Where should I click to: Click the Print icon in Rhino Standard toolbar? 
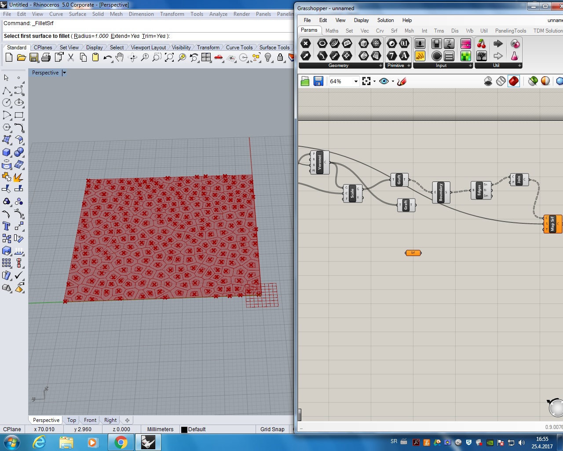coord(46,57)
